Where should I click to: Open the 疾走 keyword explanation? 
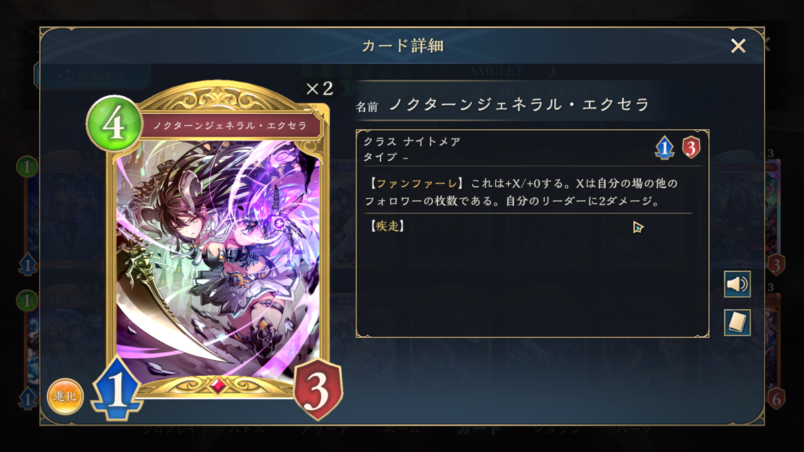pos(387,226)
